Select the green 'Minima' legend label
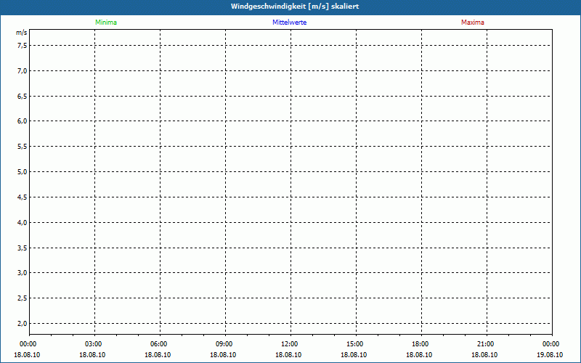The image size is (581, 363). [x=106, y=23]
